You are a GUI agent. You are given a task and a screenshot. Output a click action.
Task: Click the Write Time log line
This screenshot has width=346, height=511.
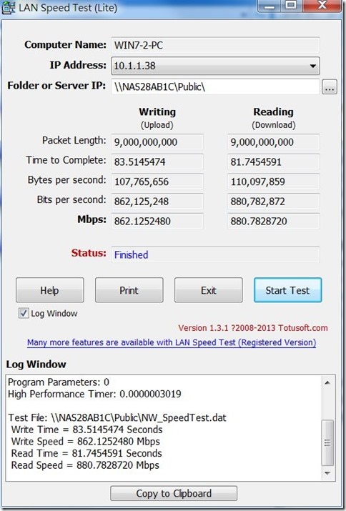[x=86, y=430]
